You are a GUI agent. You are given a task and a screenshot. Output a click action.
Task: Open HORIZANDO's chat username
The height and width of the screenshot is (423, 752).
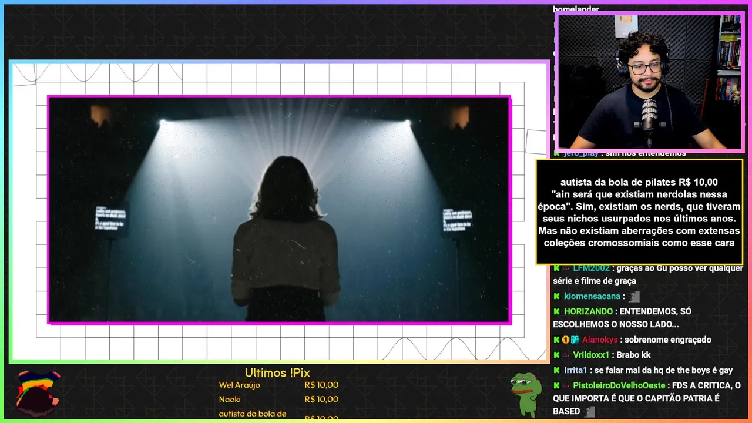(588, 311)
